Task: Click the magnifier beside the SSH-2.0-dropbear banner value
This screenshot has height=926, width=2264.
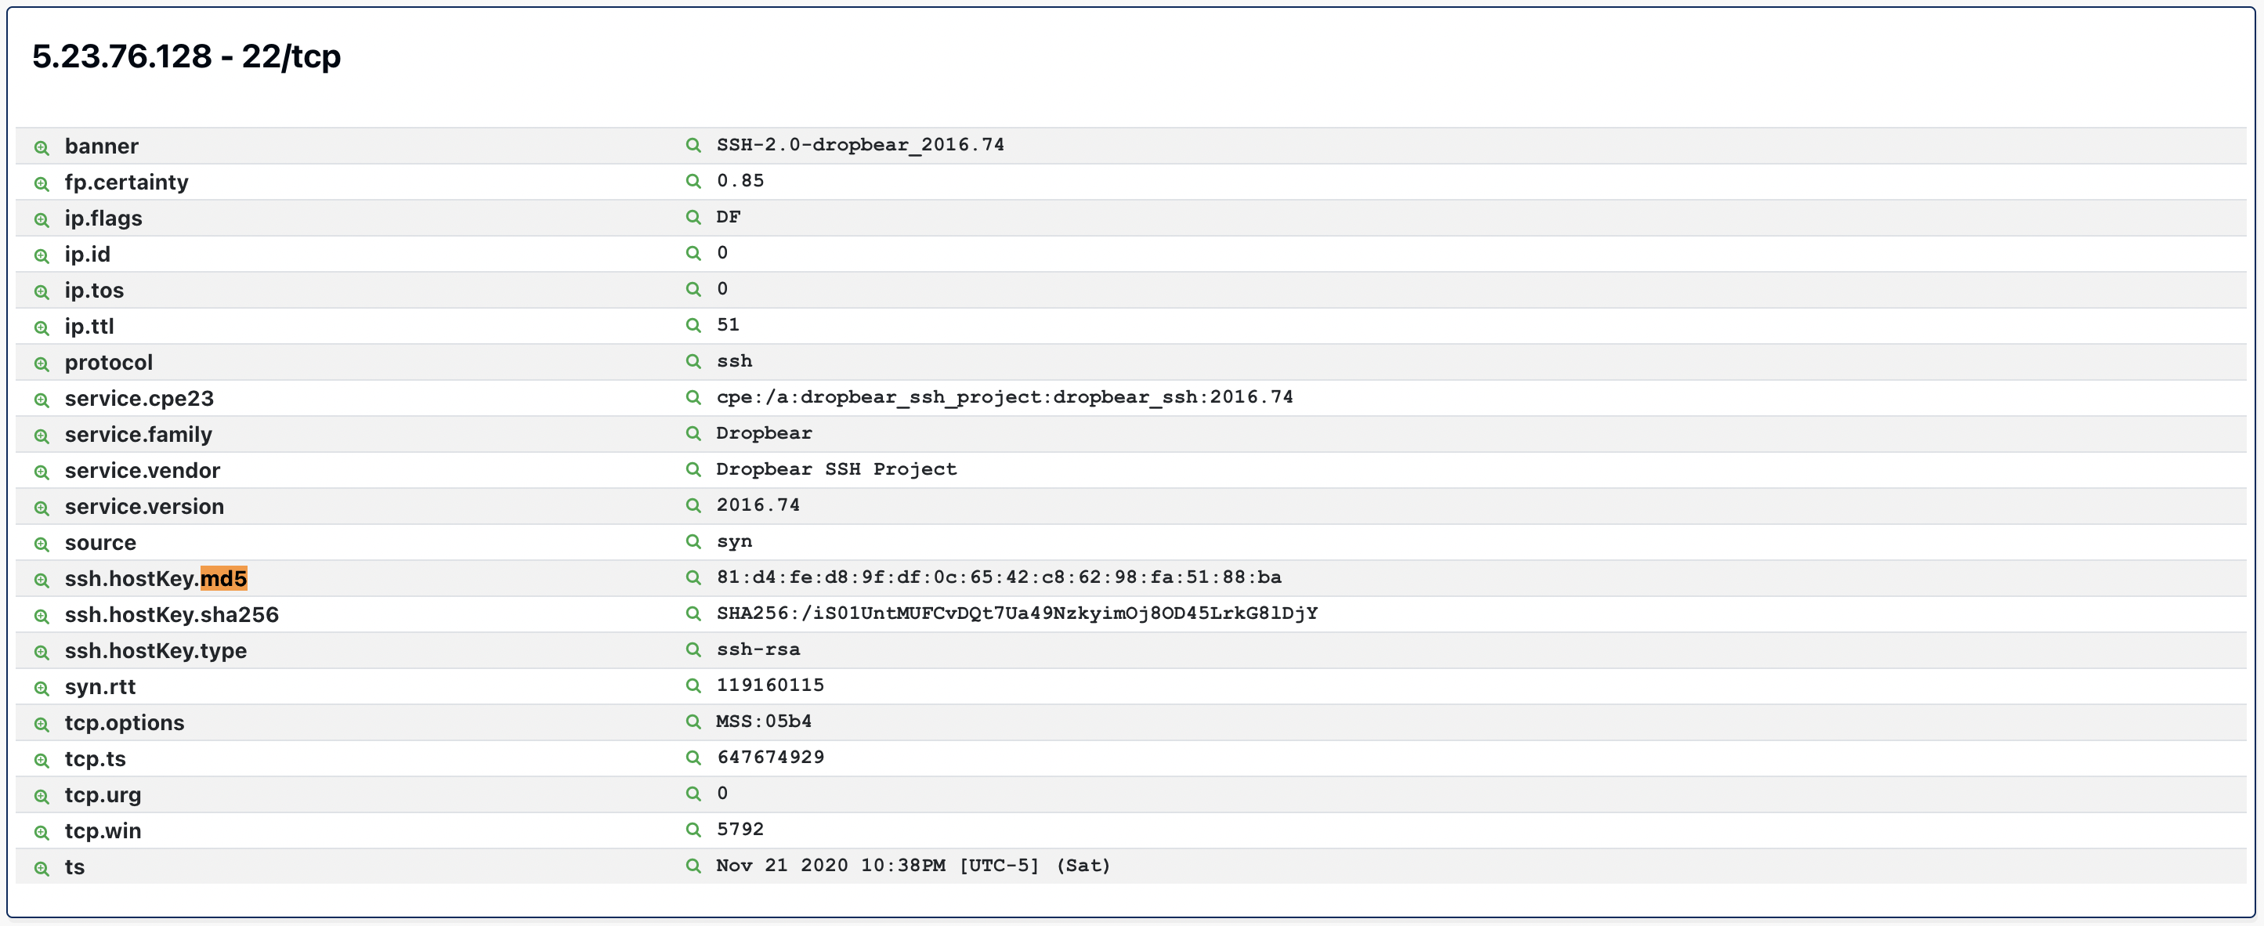Action: (692, 145)
